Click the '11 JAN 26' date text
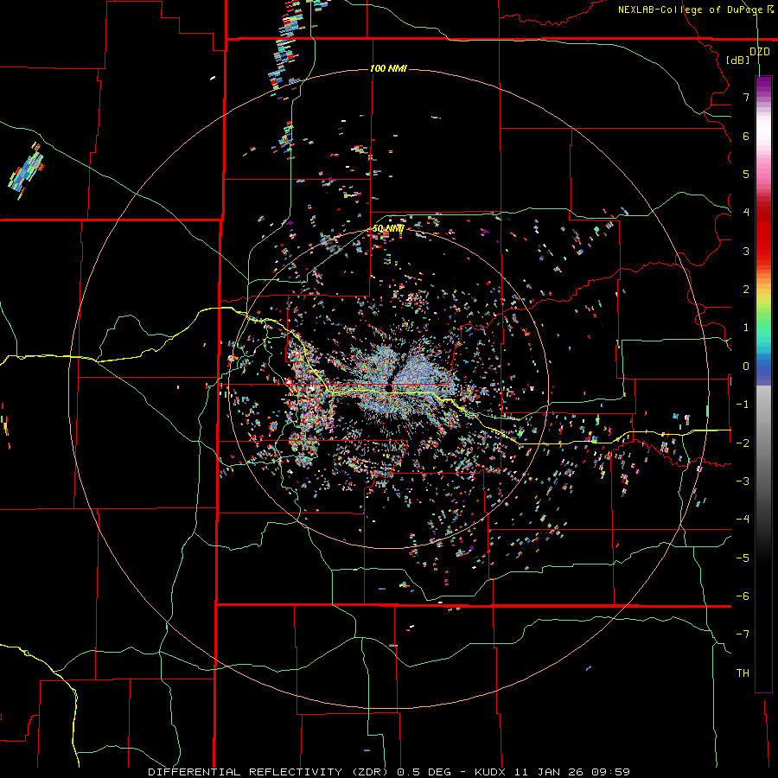778x778 pixels. 548,772
